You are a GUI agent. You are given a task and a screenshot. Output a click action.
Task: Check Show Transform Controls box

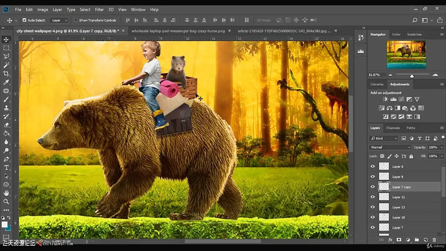76,20
